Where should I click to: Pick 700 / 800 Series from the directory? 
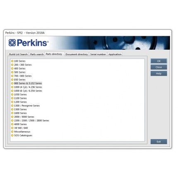pyautogui.click(x=23, y=76)
